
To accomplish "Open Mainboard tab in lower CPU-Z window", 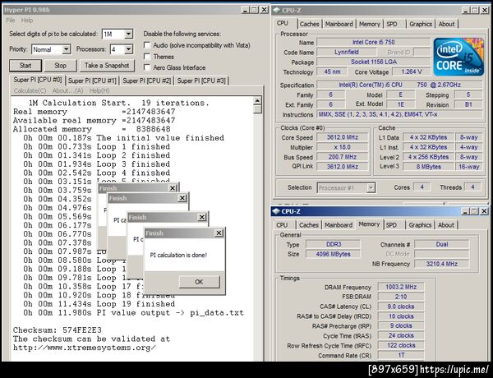I will coord(339,225).
